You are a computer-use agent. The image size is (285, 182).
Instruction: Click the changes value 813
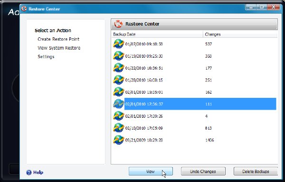[209, 128]
